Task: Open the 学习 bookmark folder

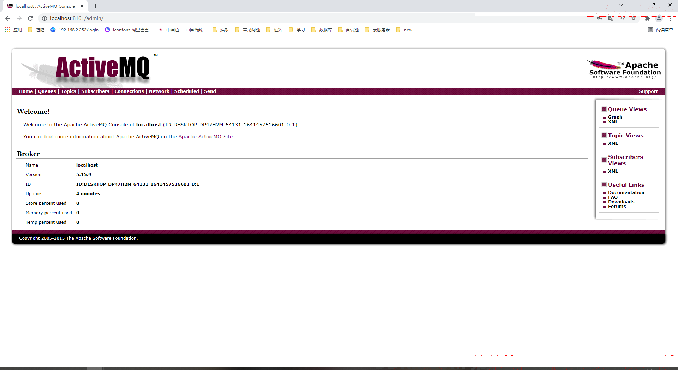Action: click(297, 30)
